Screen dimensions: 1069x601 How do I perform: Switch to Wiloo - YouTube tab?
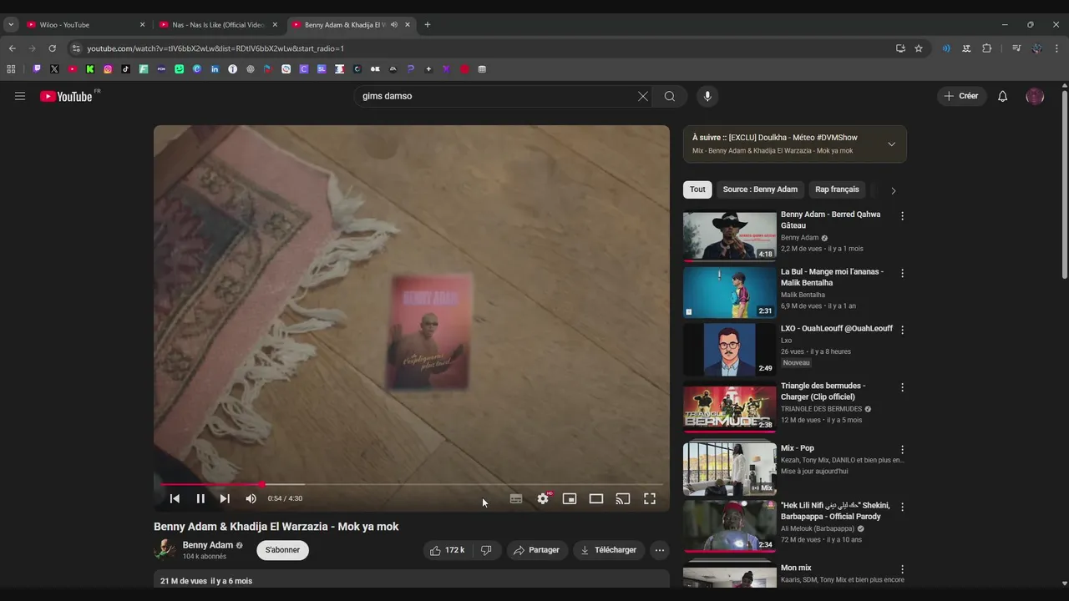[x=84, y=25]
